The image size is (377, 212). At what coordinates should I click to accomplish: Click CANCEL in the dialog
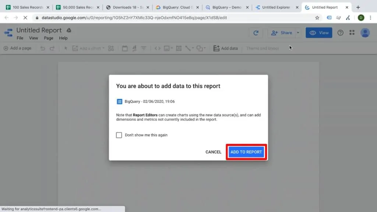click(x=213, y=152)
